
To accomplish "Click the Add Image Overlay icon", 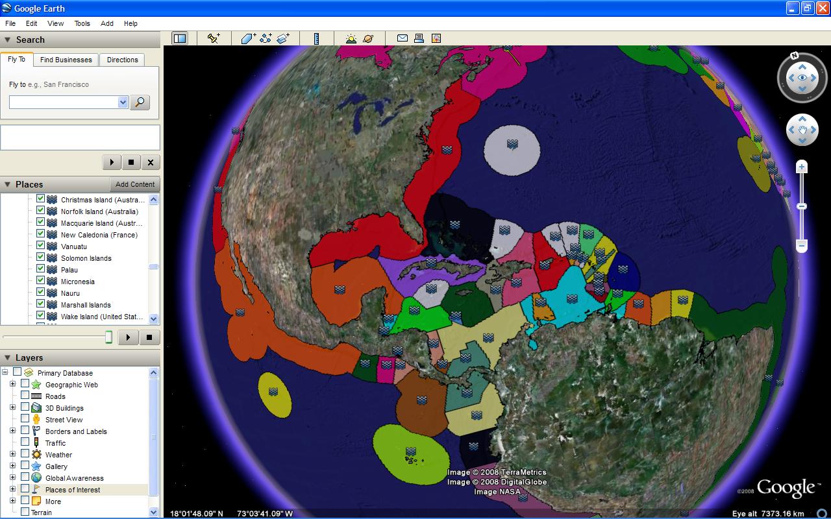I will click(x=283, y=39).
